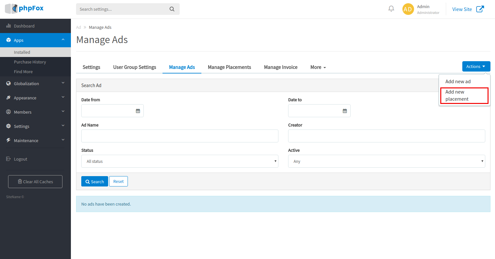This screenshot has height=259, width=495.
Task: Click the phpFox logo
Action: coord(25,8)
